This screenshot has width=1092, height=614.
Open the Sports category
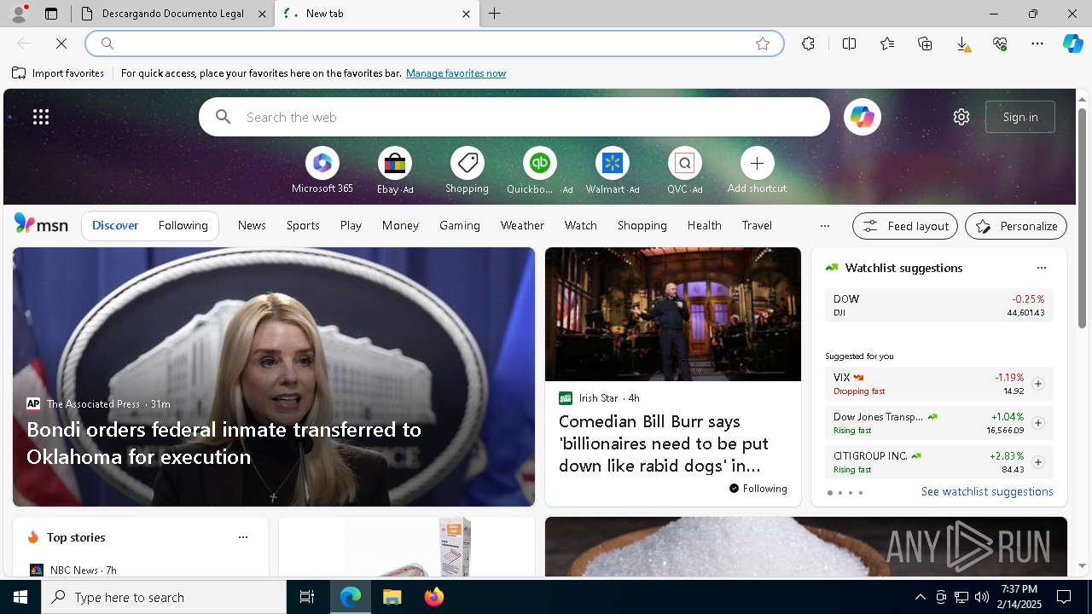303,226
